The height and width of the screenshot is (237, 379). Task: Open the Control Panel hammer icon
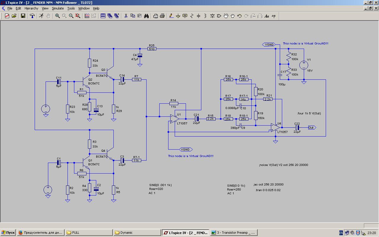(x=32, y=16)
